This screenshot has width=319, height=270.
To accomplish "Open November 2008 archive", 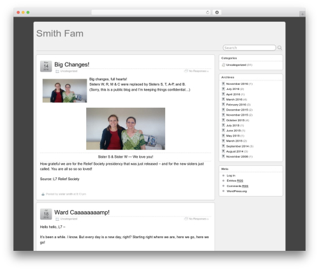I will point(237,156).
